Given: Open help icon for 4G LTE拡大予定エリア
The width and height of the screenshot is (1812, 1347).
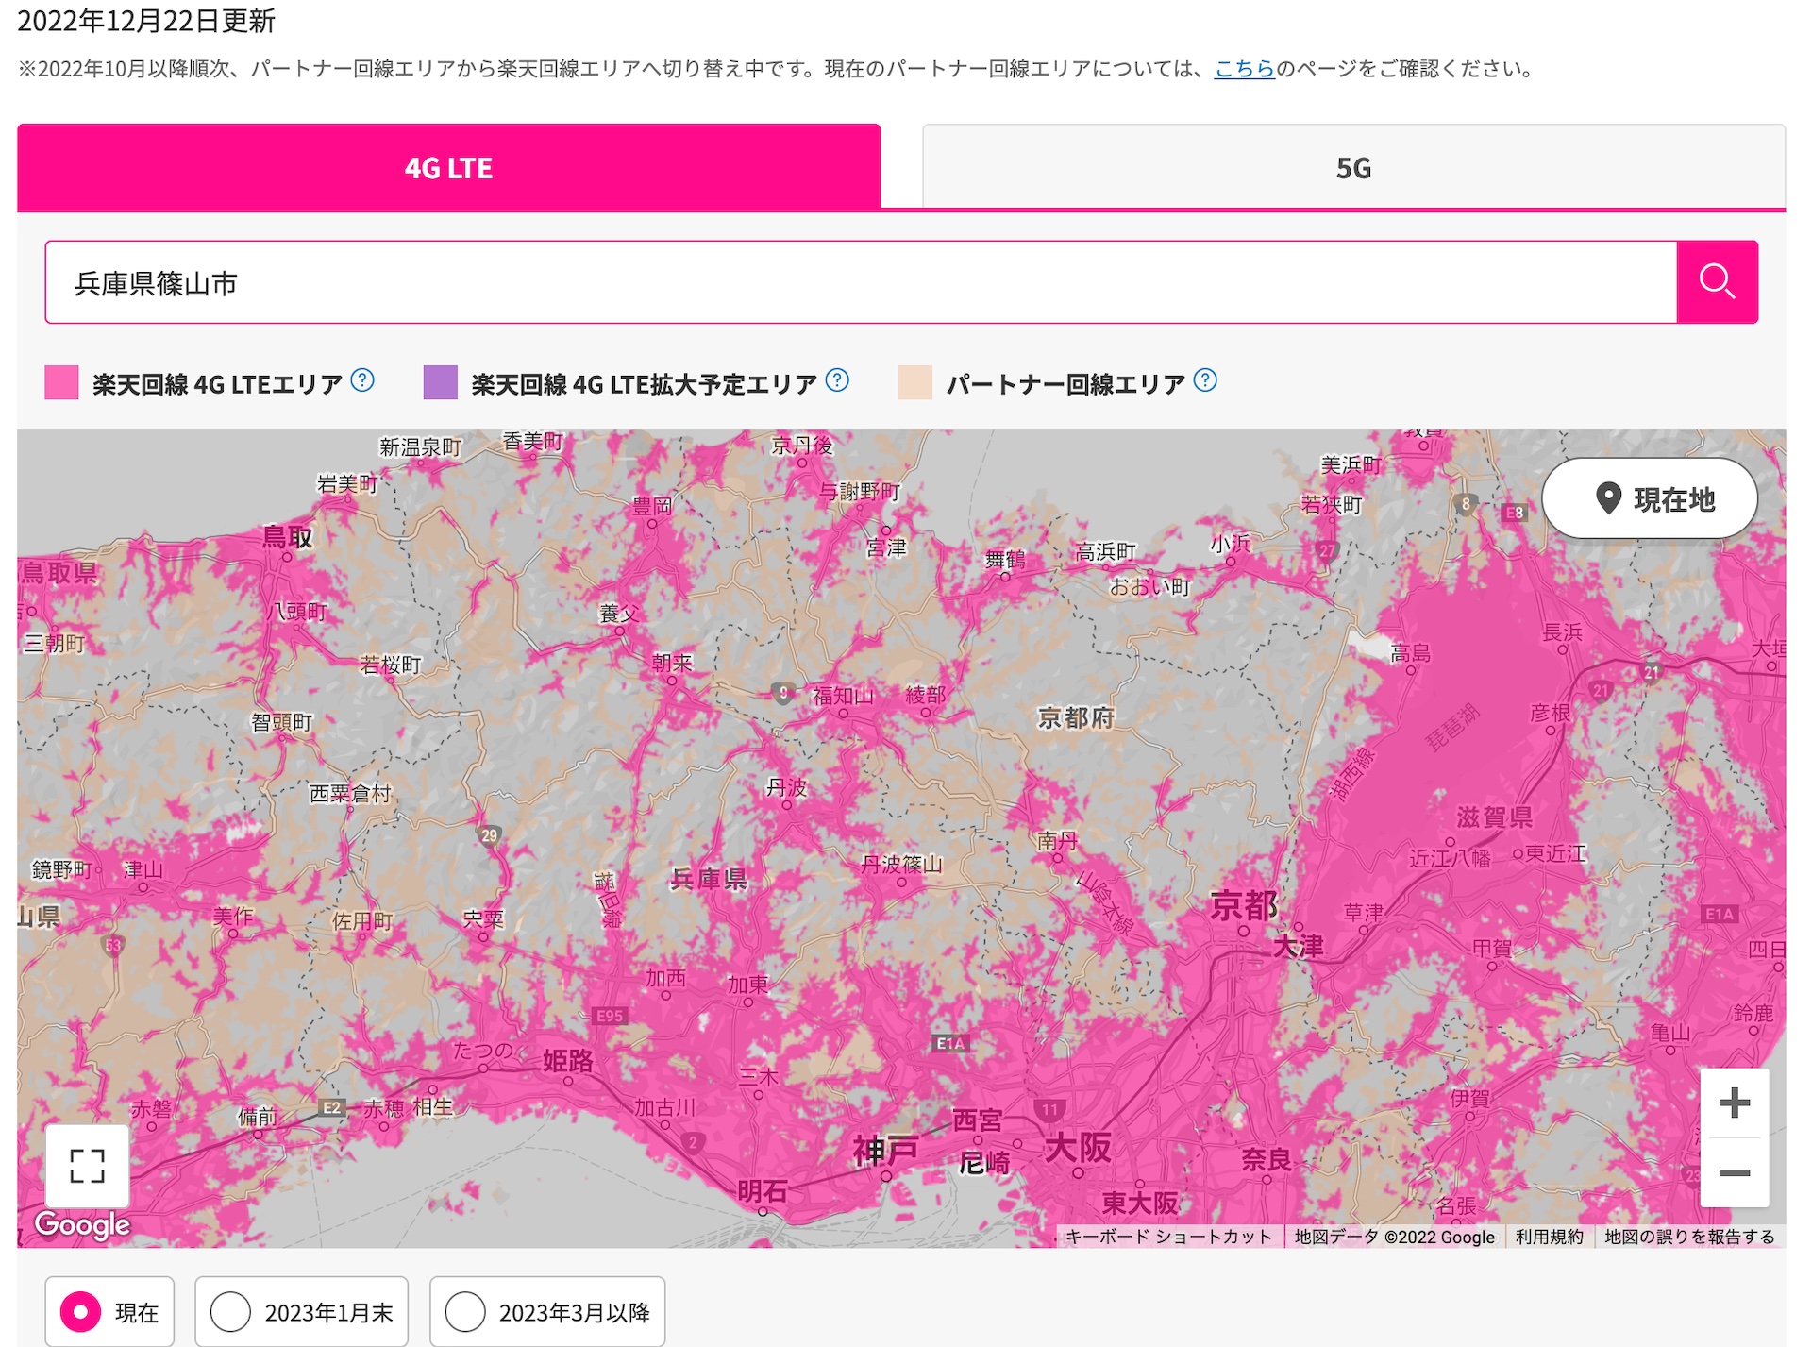Looking at the screenshot, I should [x=837, y=380].
